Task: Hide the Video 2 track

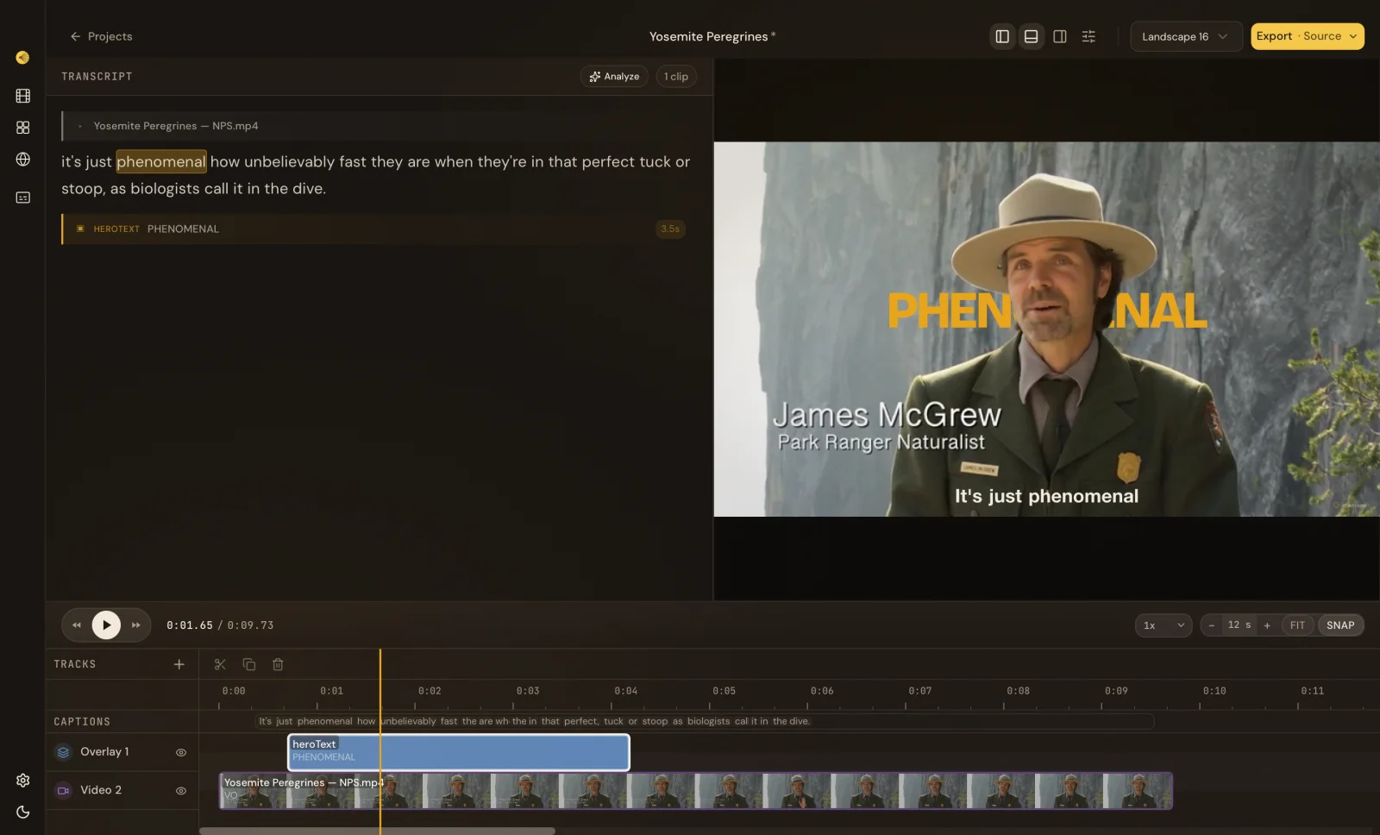Action: click(x=181, y=790)
